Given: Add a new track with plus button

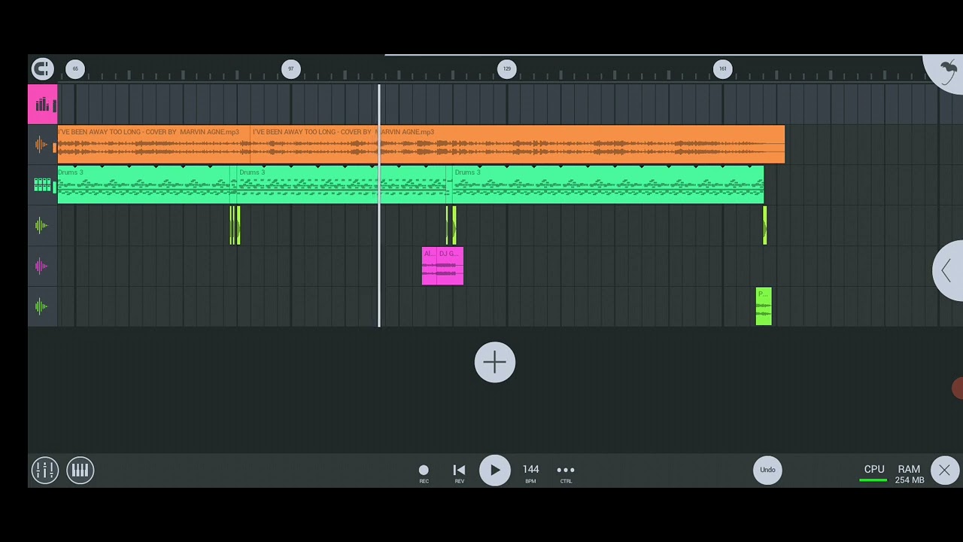Looking at the screenshot, I should pos(495,362).
